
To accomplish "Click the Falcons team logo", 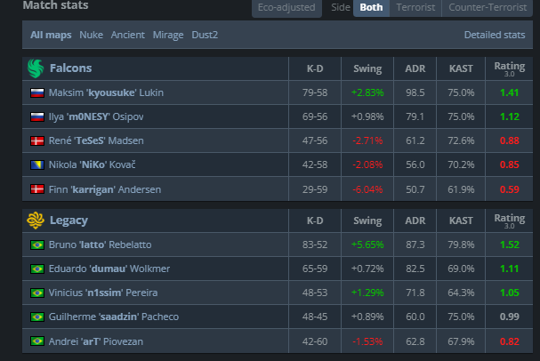I will click(36, 68).
